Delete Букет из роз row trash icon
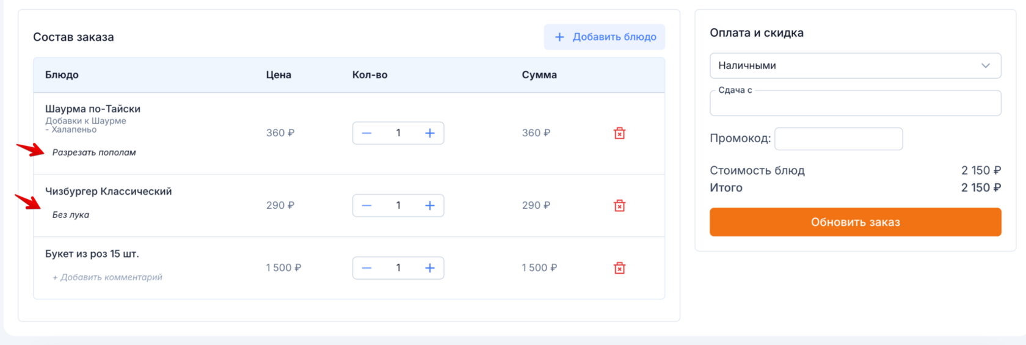This screenshot has width=1026, height=345. [619, 268]
